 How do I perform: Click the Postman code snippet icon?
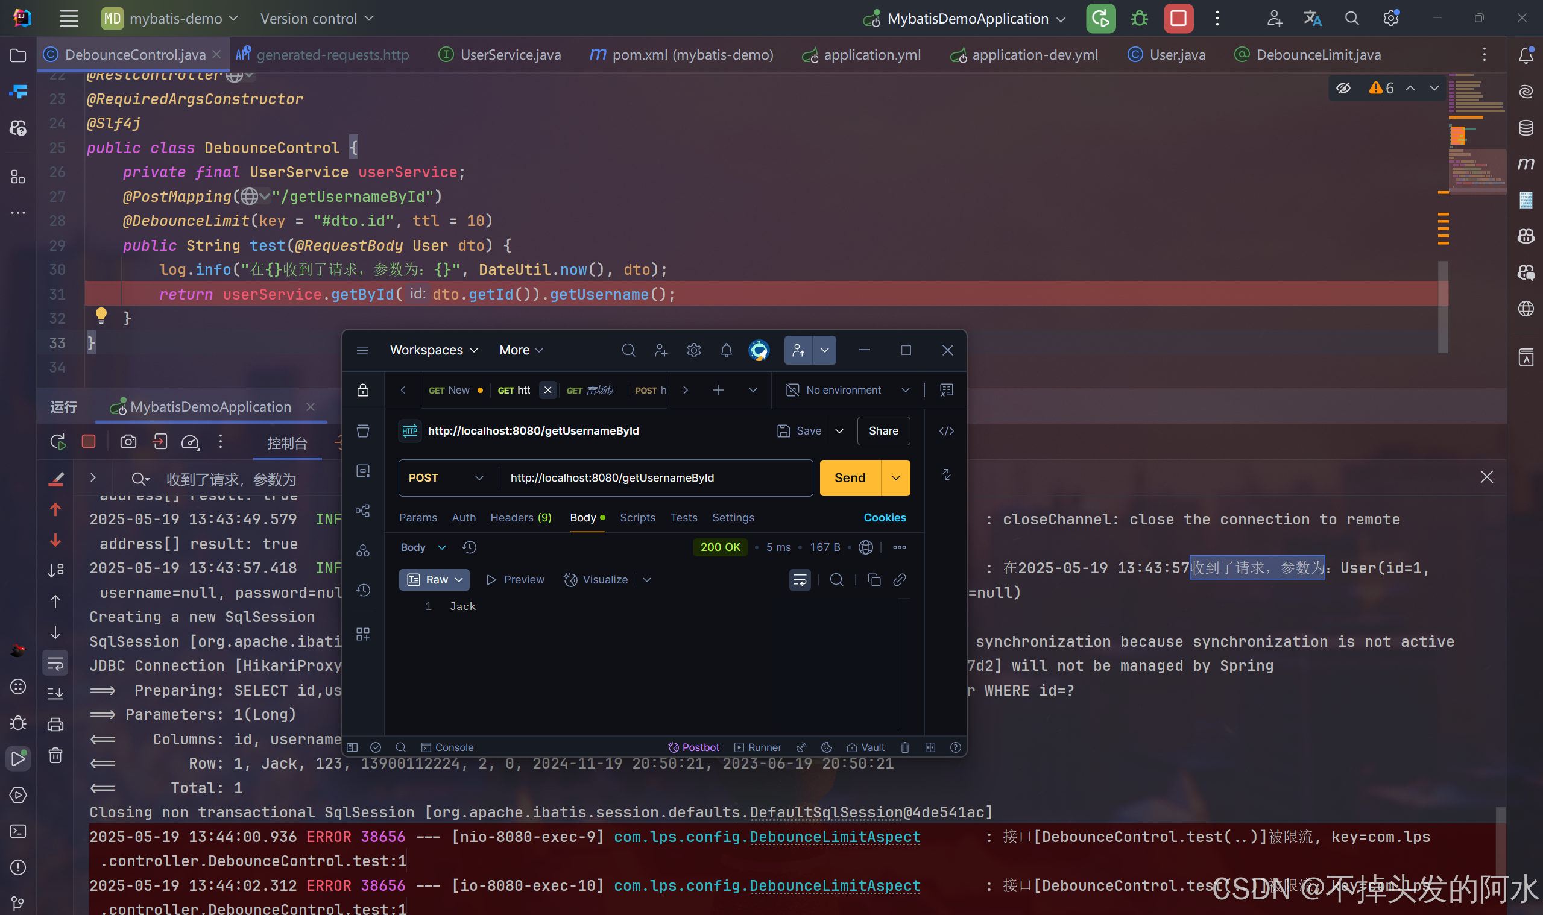coord(946,431)
